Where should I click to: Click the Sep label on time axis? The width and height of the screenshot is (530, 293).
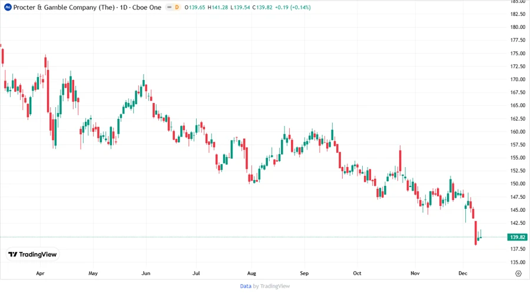click(x=304, y=273)
